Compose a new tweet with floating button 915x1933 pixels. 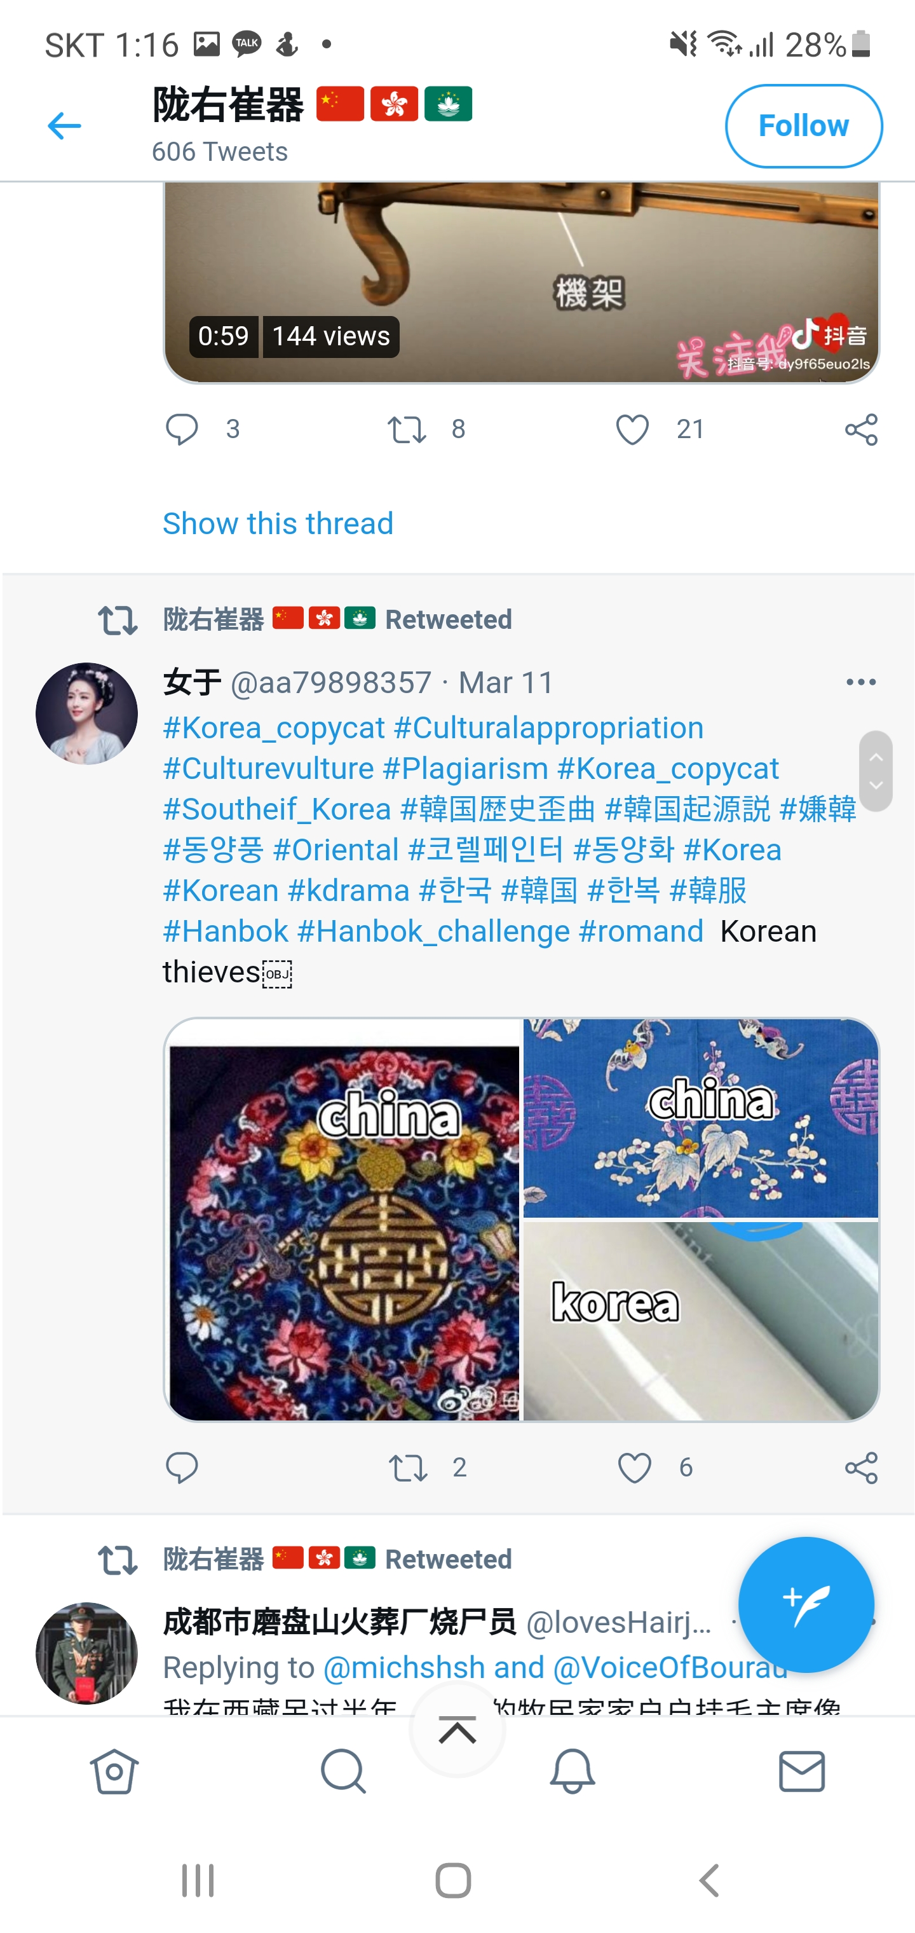tap(806, 1604)
